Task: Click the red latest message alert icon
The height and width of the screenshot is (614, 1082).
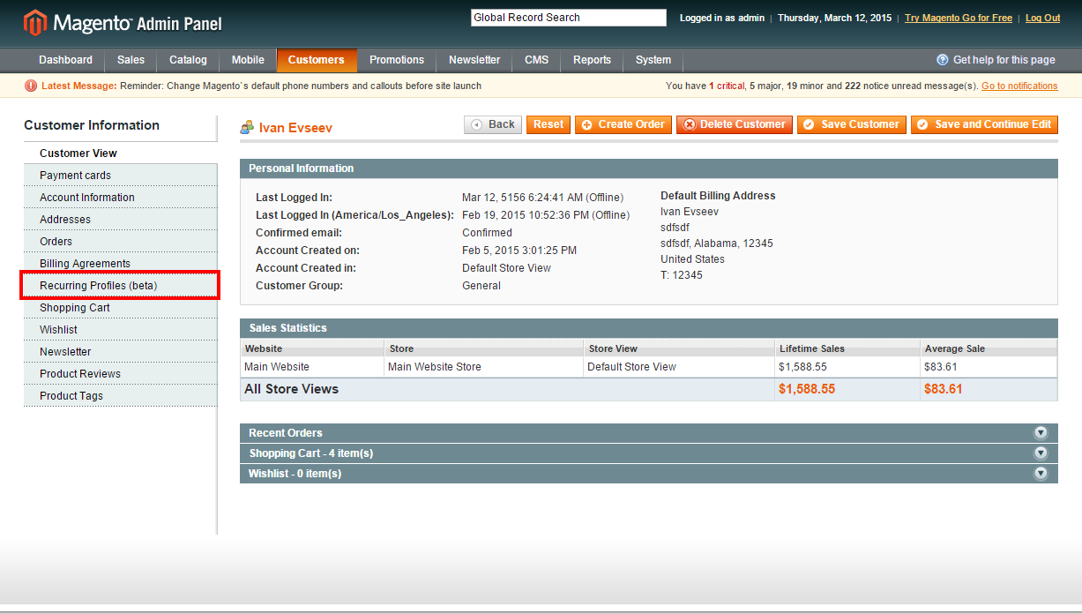Action: click(x=31, y=86)
